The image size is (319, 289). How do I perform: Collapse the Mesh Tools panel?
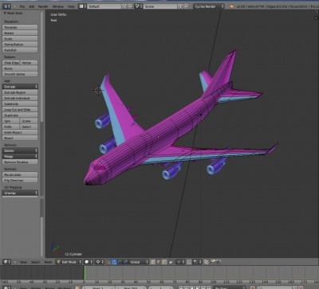(5, 13)
